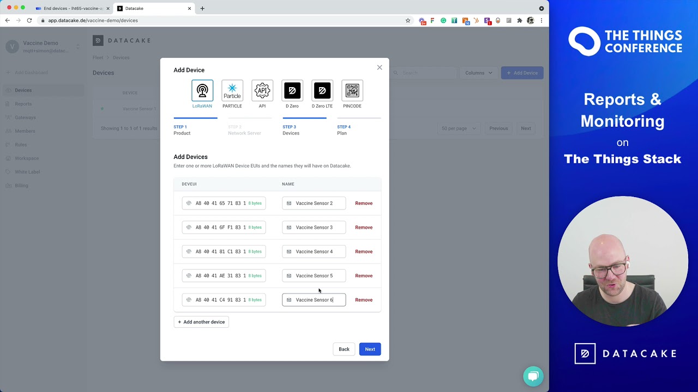This screenshot has width=698, height=392.
Task: Click the Datacake logo in header
Action: 122,40
